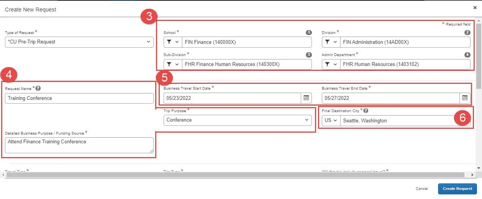The image size is (482, 199).
Task: Expand the Division filter type chevron
Action: coord(335,42)
